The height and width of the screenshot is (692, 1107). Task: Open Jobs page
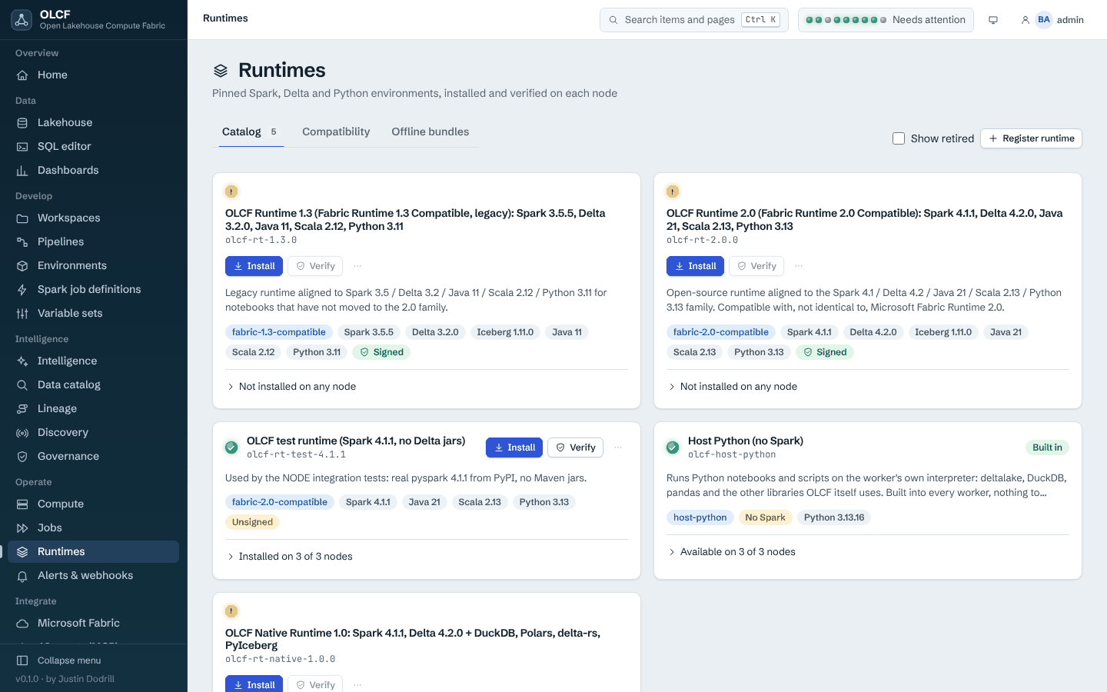click(93, 527)
